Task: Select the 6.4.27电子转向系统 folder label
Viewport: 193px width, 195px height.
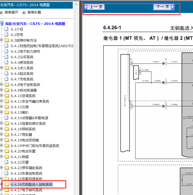Action: [27, 190]
